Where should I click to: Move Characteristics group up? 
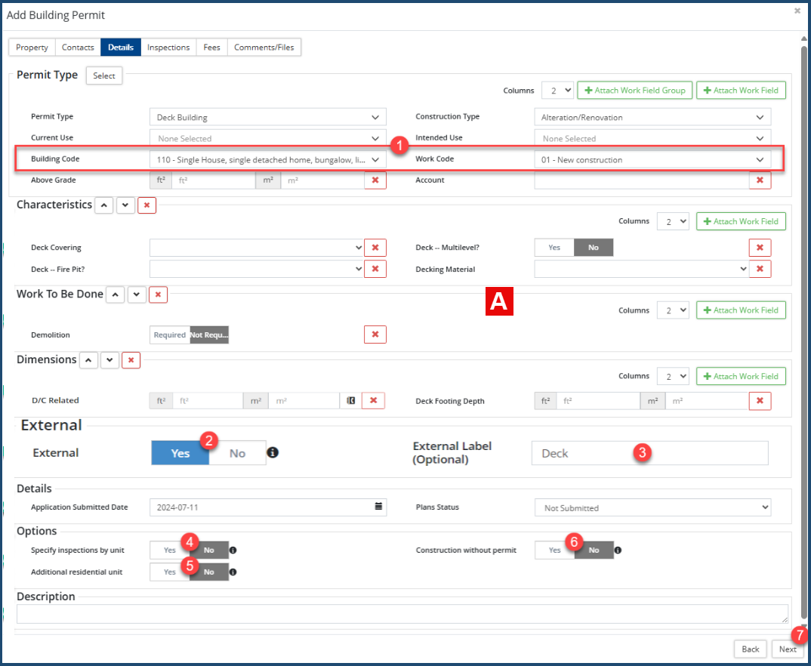coord(104,205)
